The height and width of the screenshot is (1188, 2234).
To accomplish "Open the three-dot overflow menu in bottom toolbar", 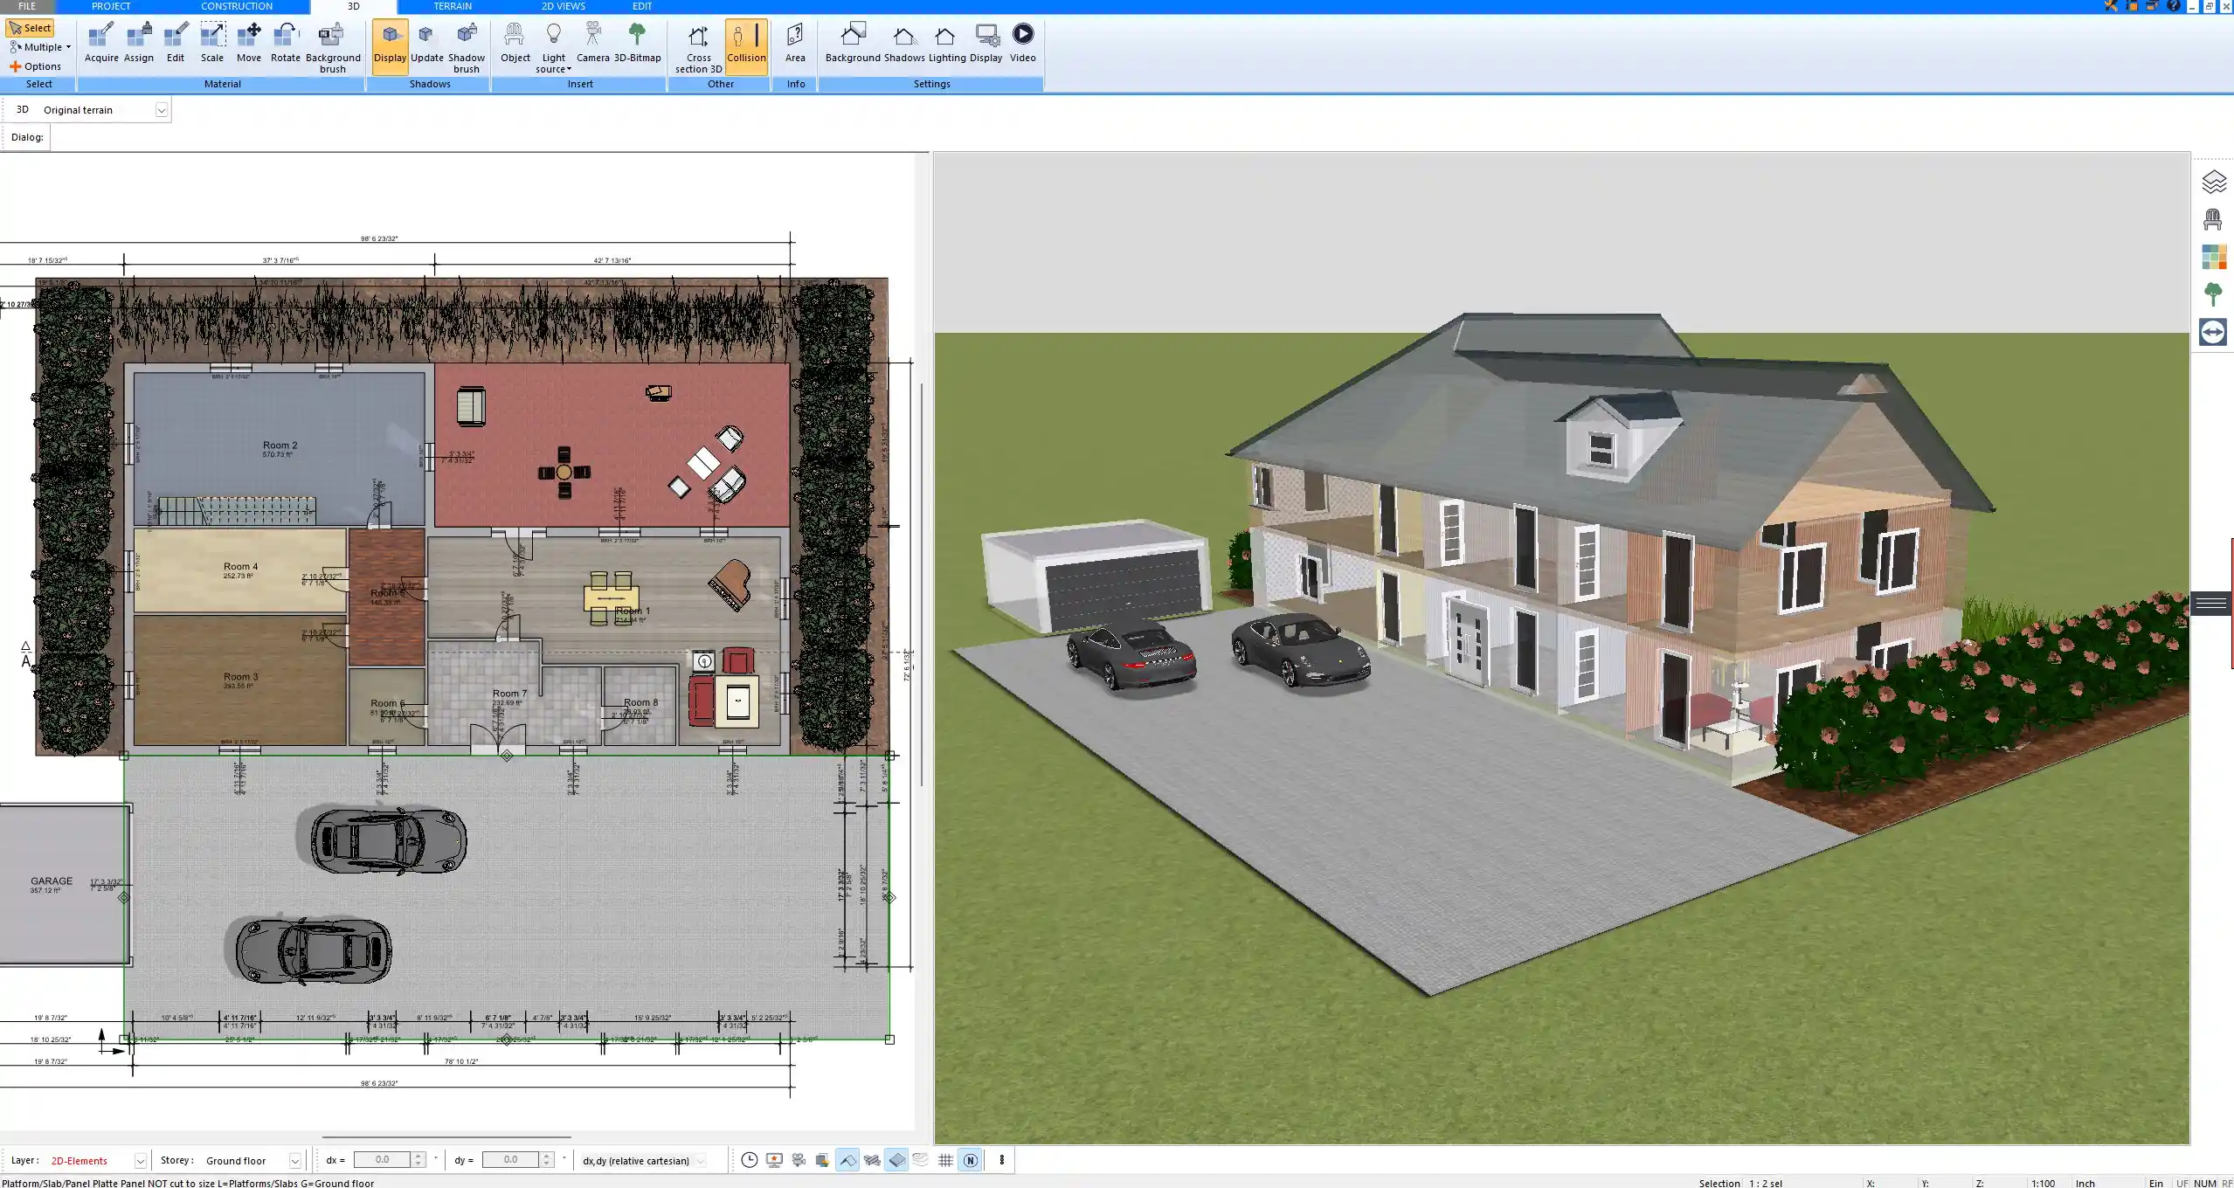I will pos(1002,1160).
